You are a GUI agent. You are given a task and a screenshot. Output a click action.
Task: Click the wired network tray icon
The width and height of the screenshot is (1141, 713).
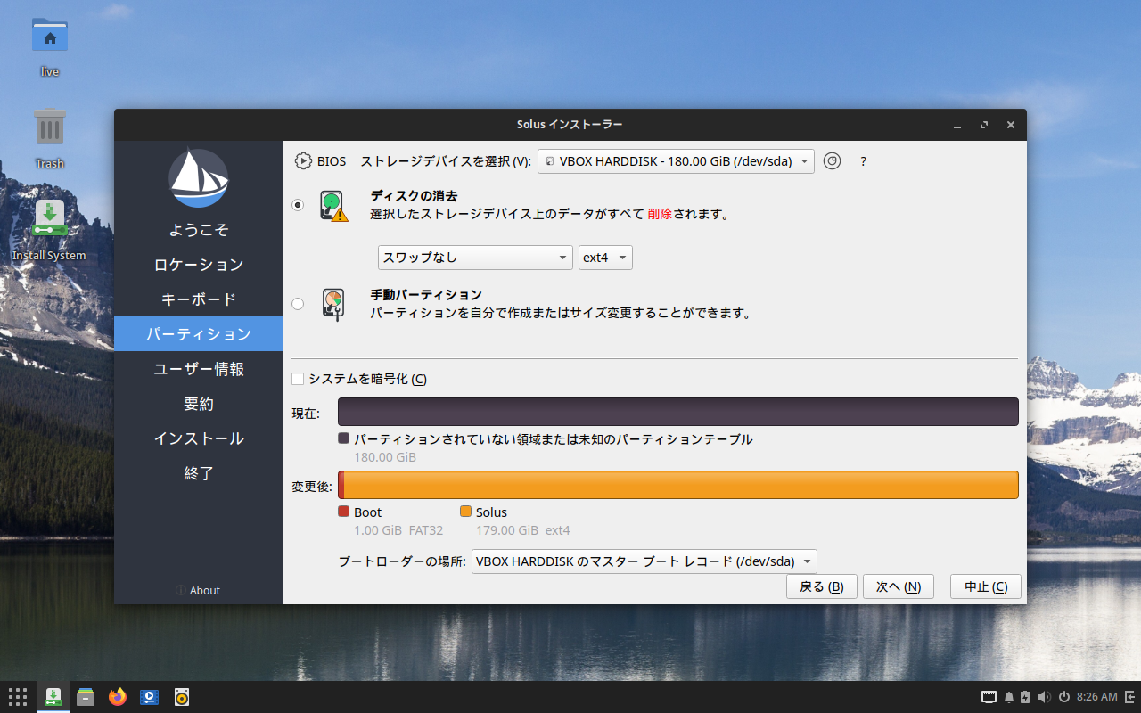pos(989,697)
